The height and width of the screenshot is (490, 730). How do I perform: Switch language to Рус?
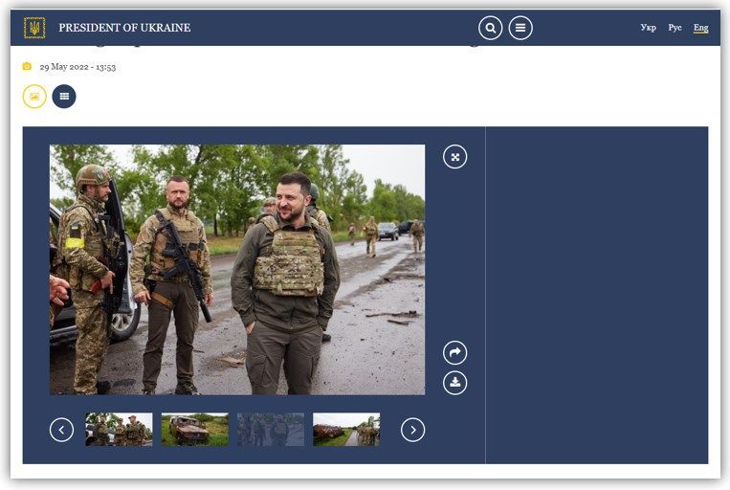675,28
